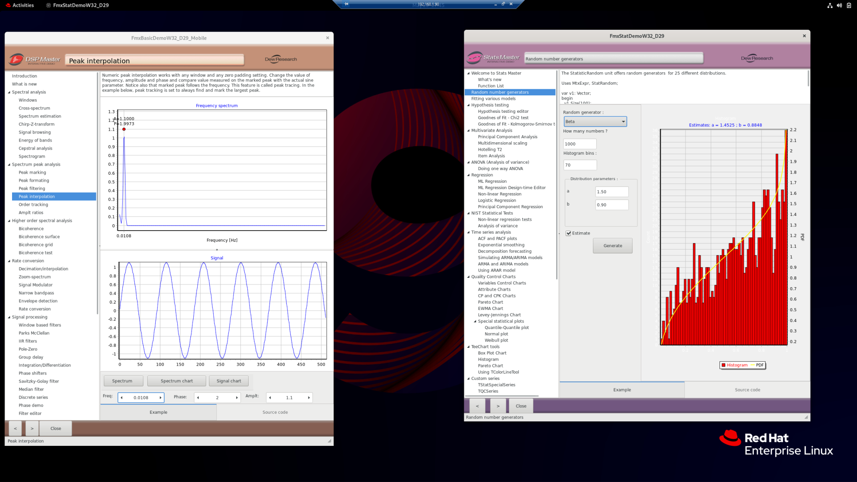Open the volume tray icon

click(839, 5)
